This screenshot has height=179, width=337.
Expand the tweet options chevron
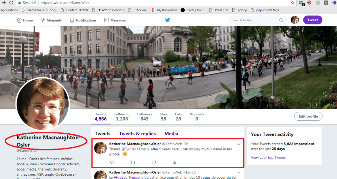[x=239, y=144]
